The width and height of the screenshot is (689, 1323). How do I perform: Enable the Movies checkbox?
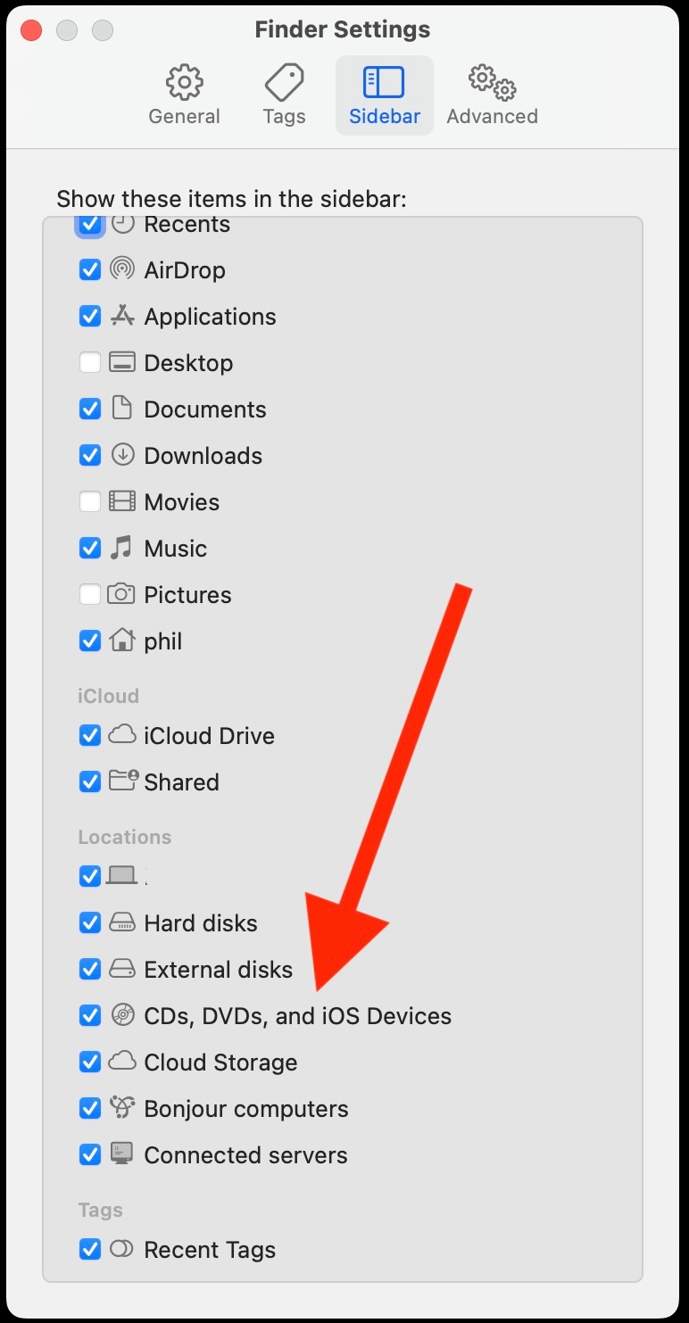(90, 501)
